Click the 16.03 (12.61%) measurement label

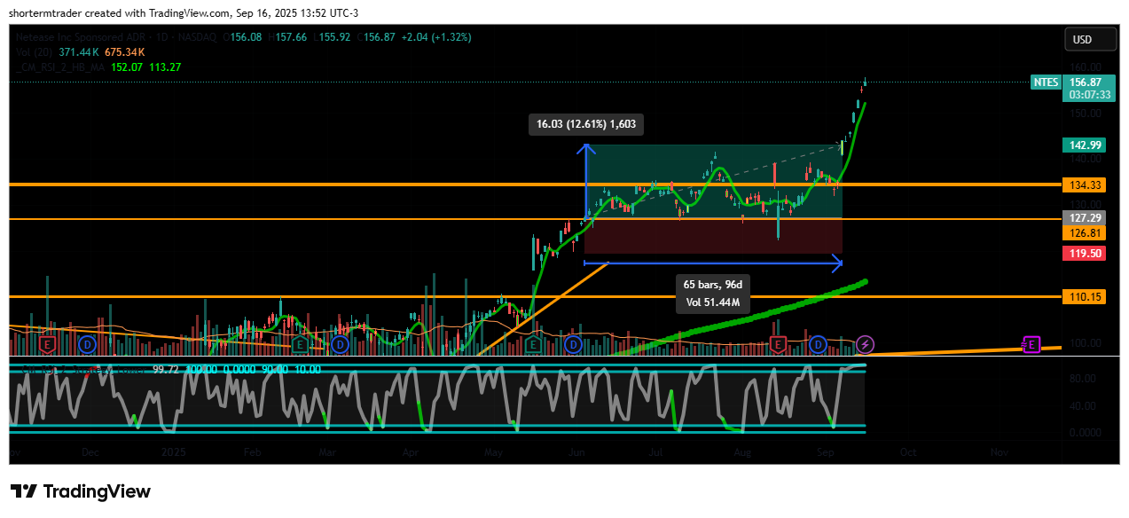point(586,124)
